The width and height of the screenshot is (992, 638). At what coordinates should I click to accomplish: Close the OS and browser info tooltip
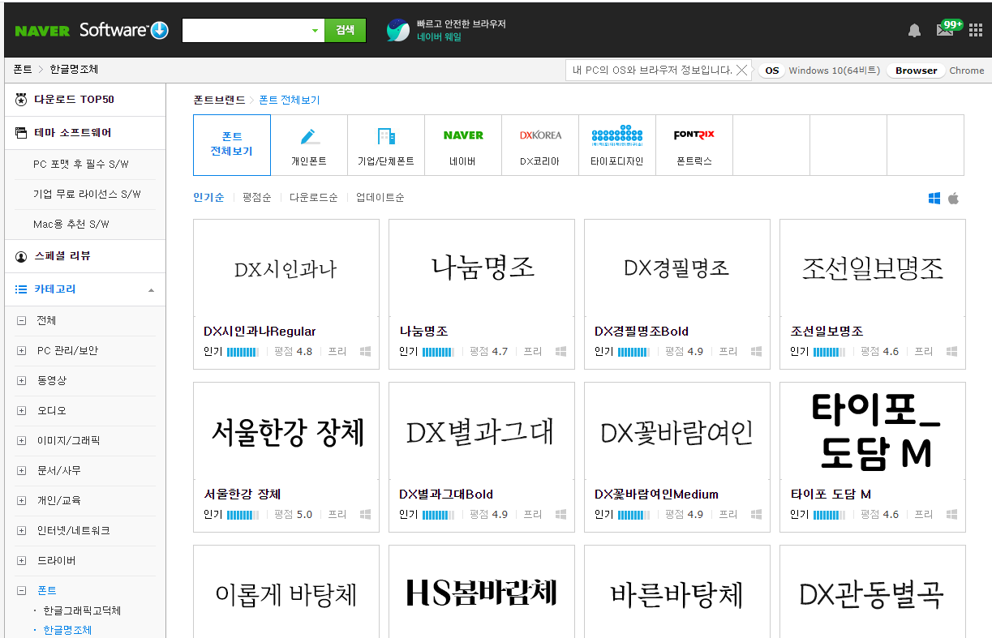(741, 71)
